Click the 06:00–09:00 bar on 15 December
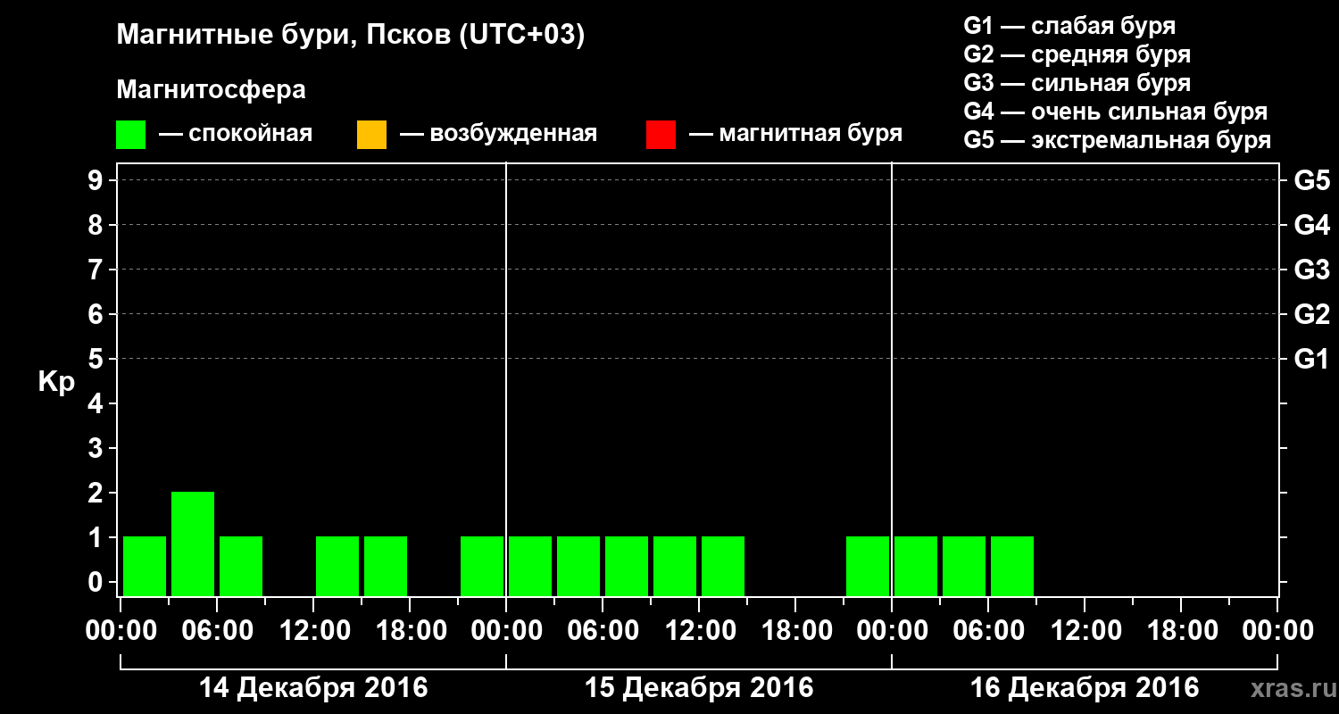1339x714 pixels. [x=627, y=566]
